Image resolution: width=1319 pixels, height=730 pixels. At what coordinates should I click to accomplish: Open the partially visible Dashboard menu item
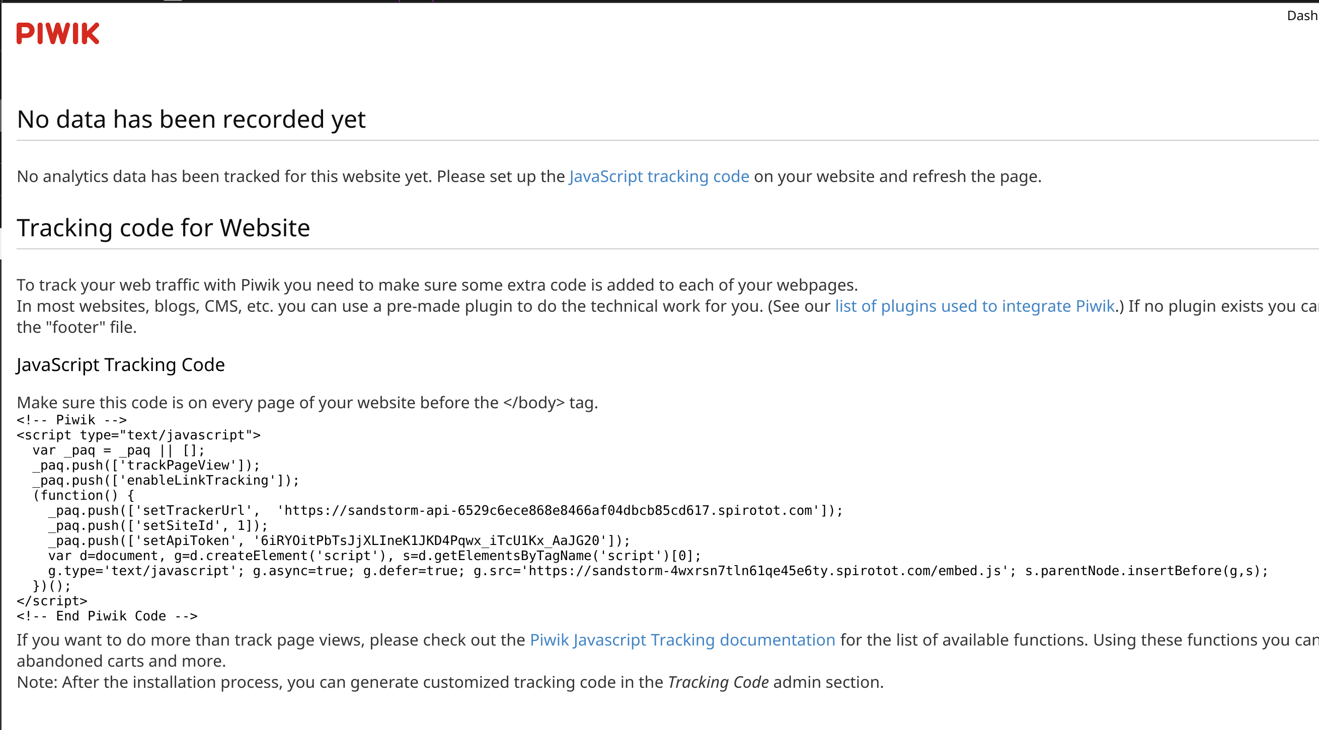point(1302,16)
